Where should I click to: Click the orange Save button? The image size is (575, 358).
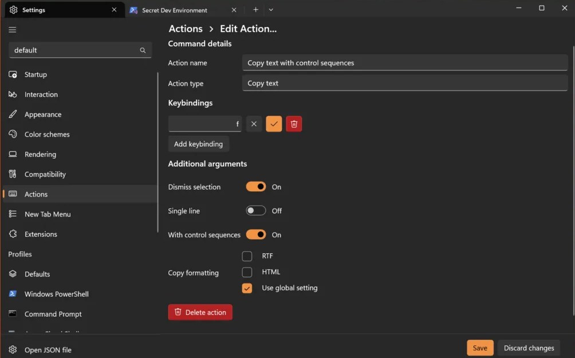click(480, 348)
